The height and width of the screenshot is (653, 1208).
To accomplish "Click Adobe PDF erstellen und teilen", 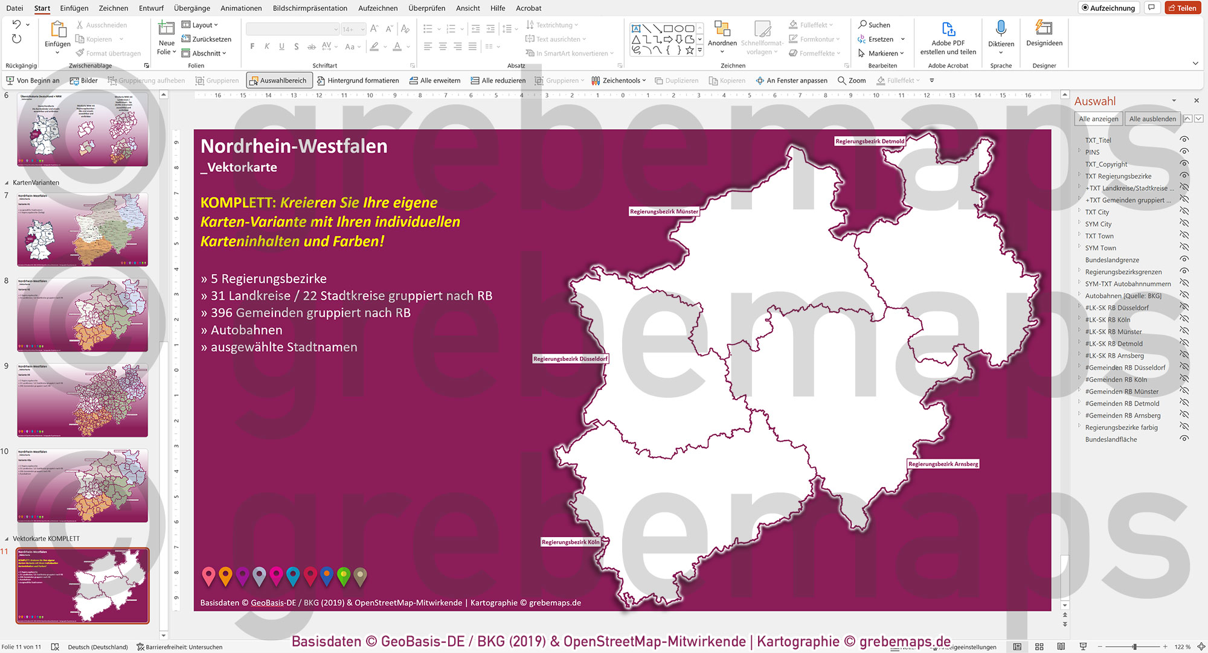I will [x=948, y=36].
